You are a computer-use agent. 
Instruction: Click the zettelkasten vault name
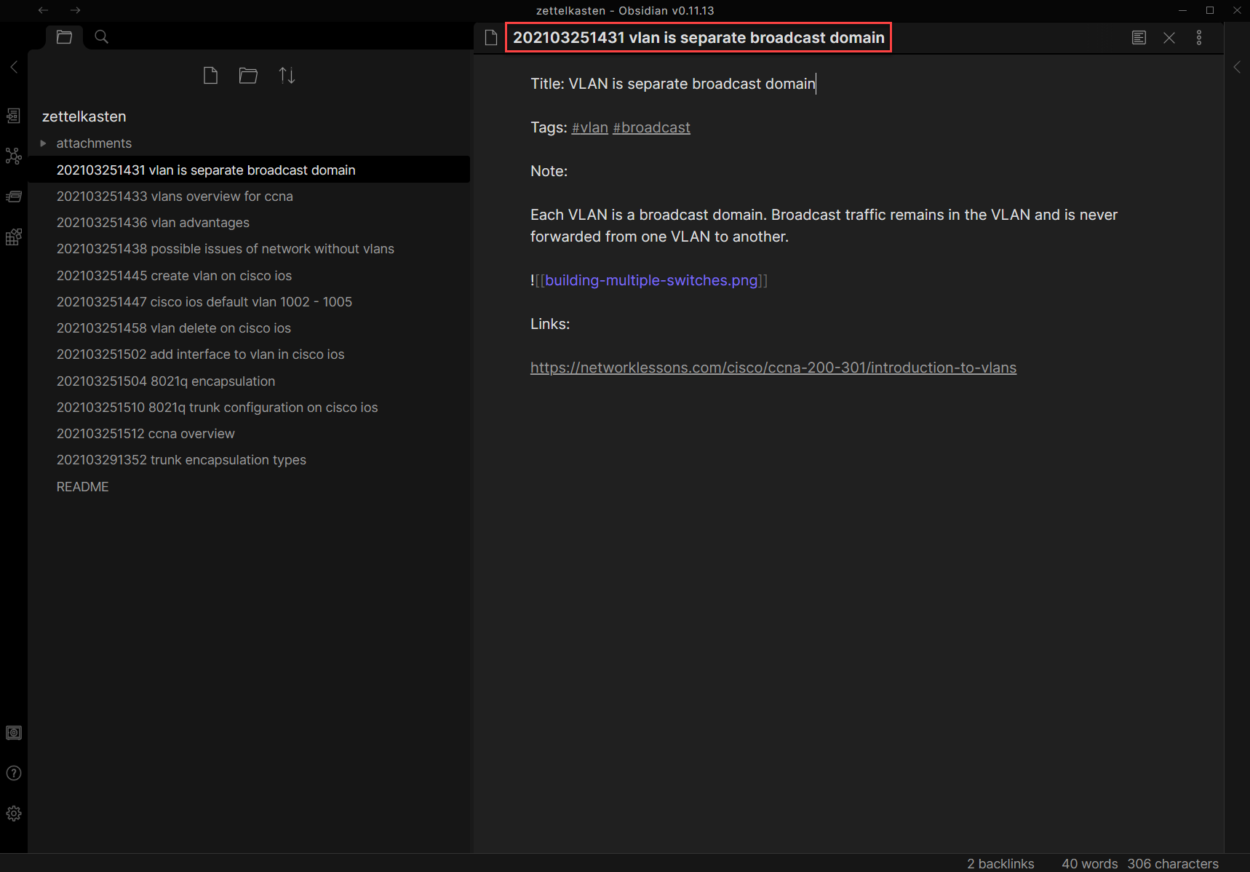[x=84, y=116]
